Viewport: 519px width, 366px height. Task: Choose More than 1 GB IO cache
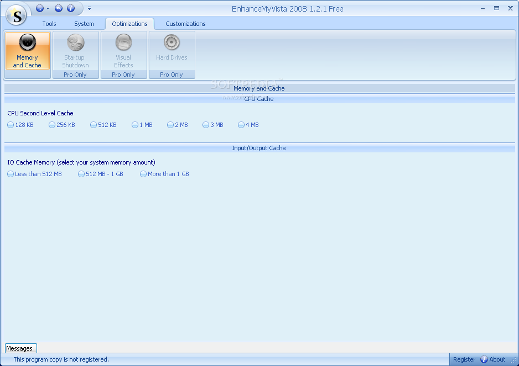[164, 174]
